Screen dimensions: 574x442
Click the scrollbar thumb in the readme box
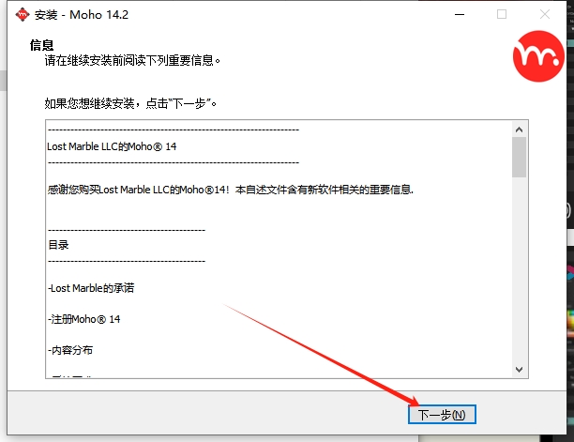coord(519,158)
